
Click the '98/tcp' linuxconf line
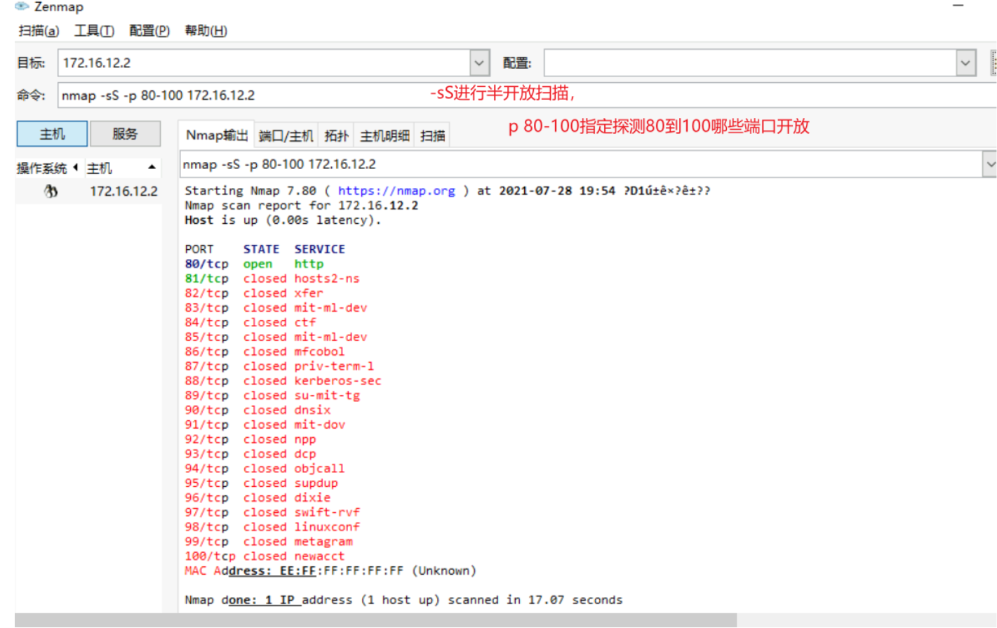[x=272, y=527]
